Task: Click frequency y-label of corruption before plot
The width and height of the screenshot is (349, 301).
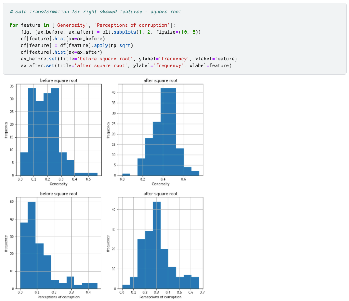Action: pyautogui.click(x=6, y=243)
